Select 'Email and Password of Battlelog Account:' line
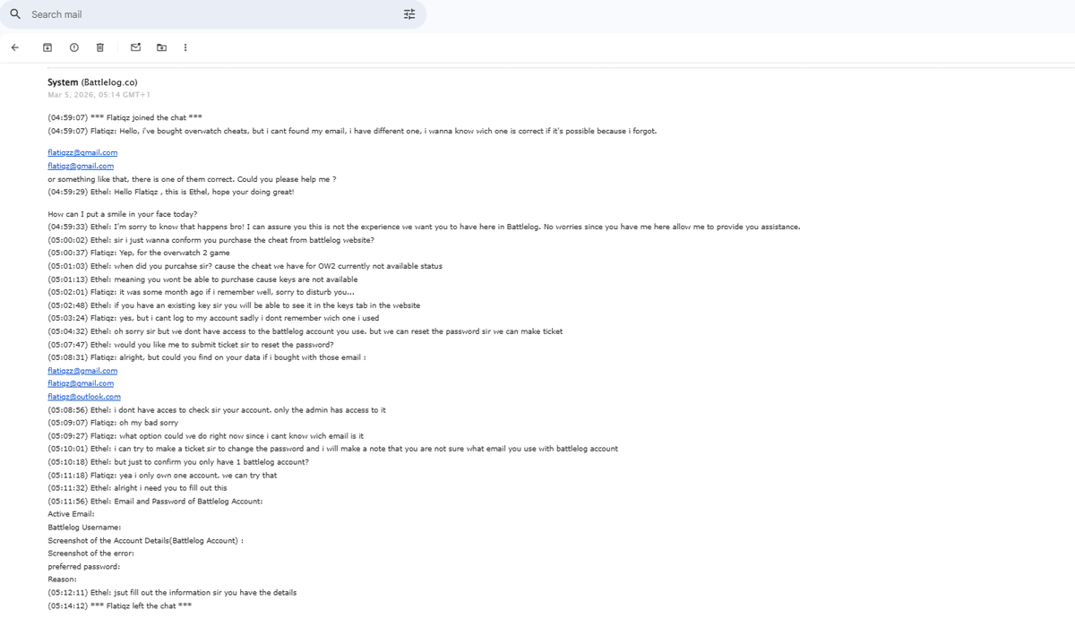Image resolution: width=1075 pixels, height=627 pixels. coord(155,501)
